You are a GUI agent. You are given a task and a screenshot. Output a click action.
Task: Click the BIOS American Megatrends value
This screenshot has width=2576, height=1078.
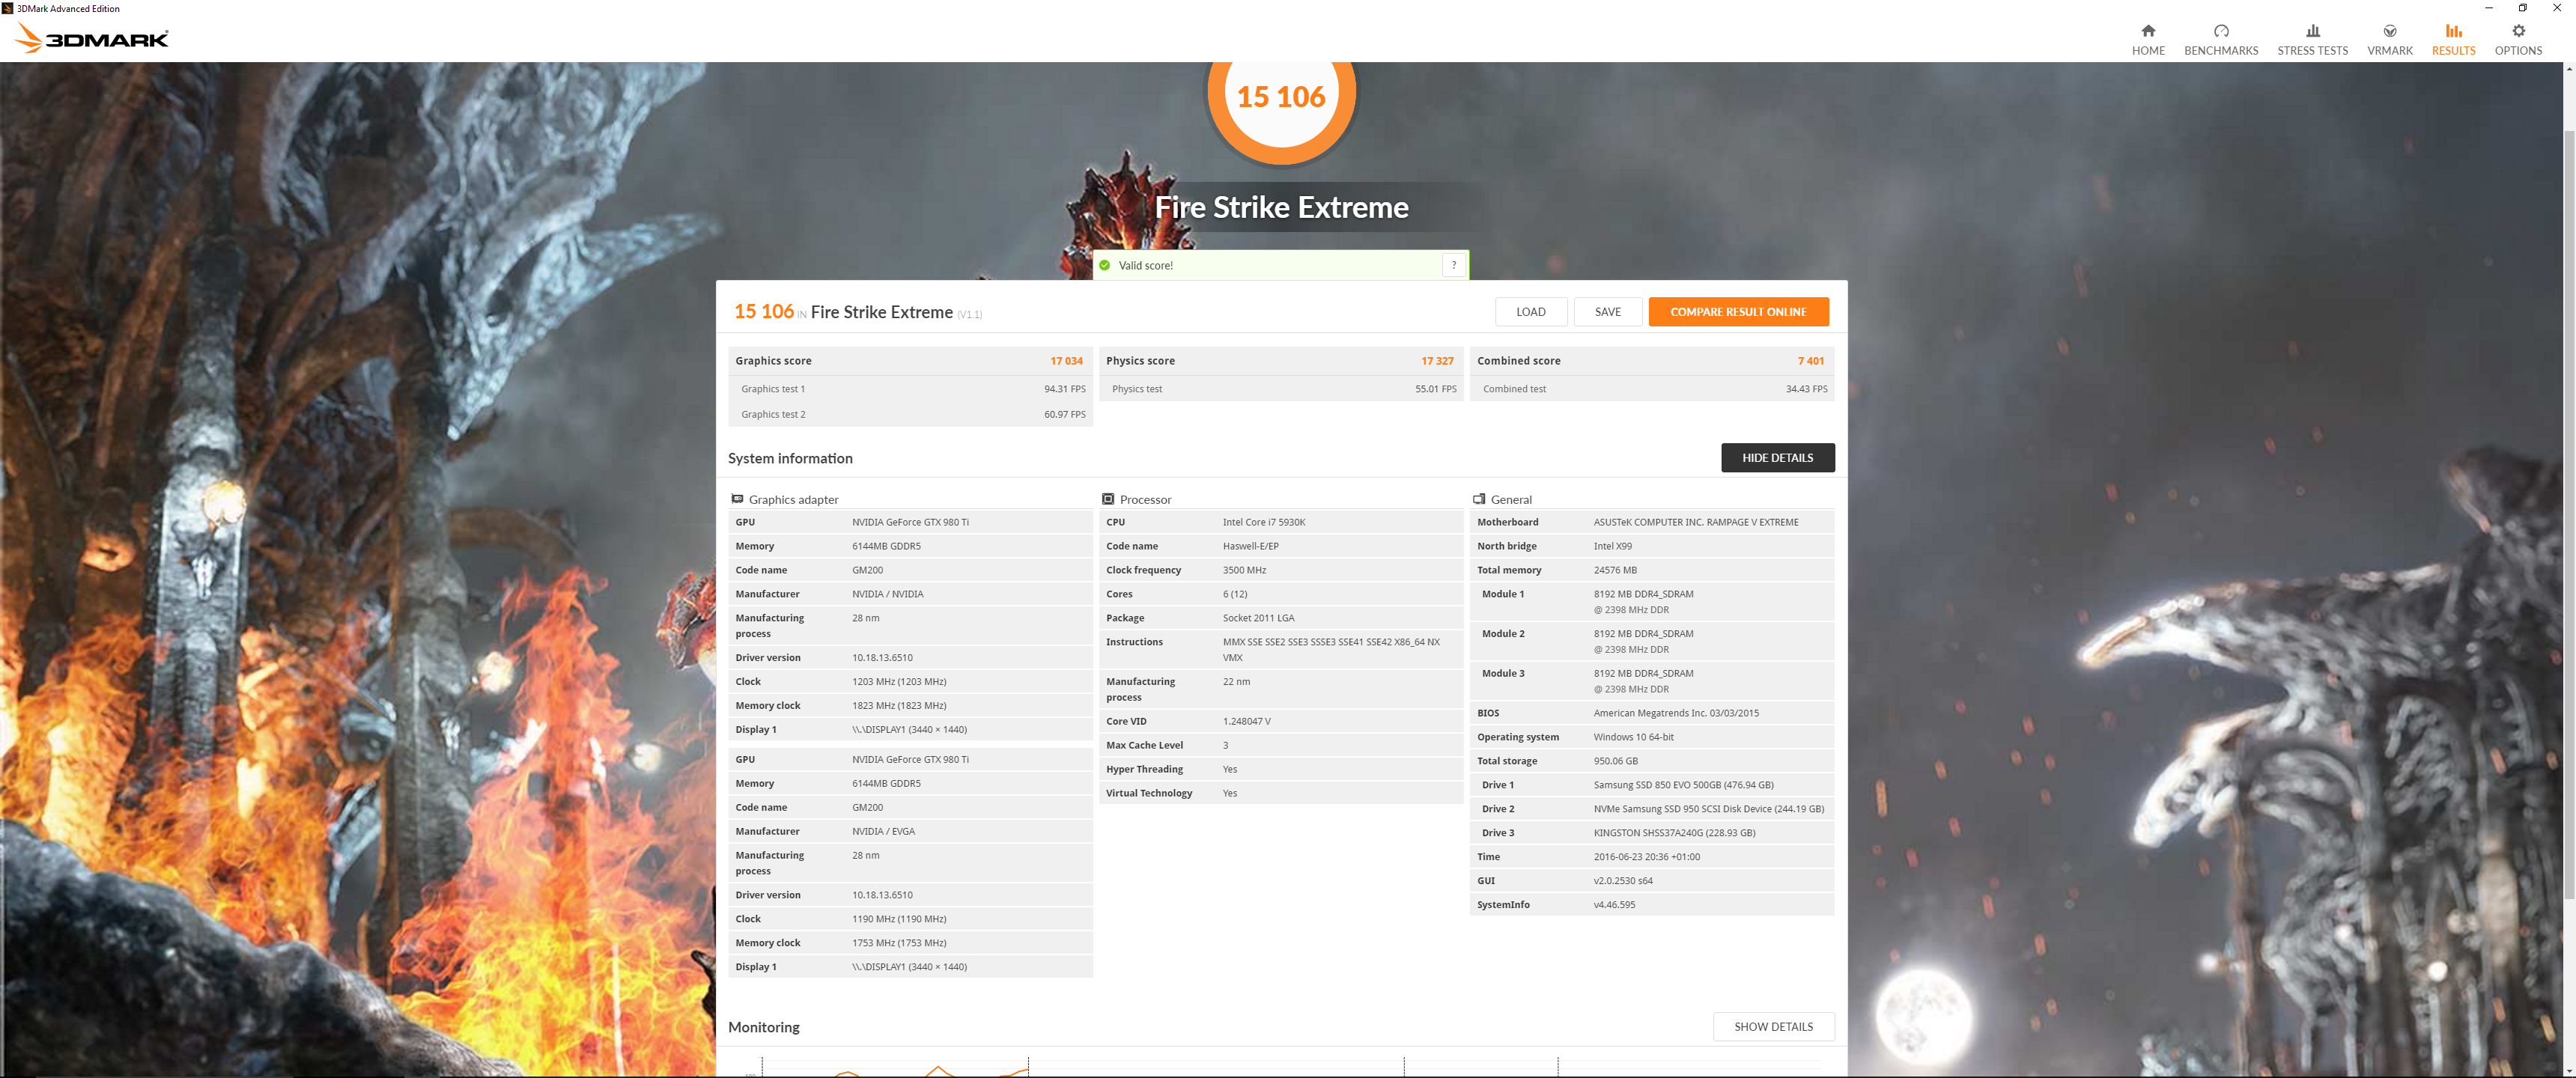[x=1675, y=713]
